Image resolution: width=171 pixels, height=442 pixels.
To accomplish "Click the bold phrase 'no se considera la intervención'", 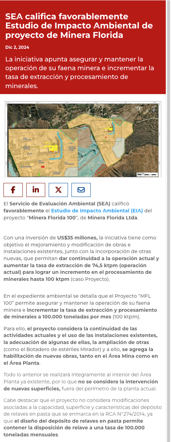I will point(118,382).
